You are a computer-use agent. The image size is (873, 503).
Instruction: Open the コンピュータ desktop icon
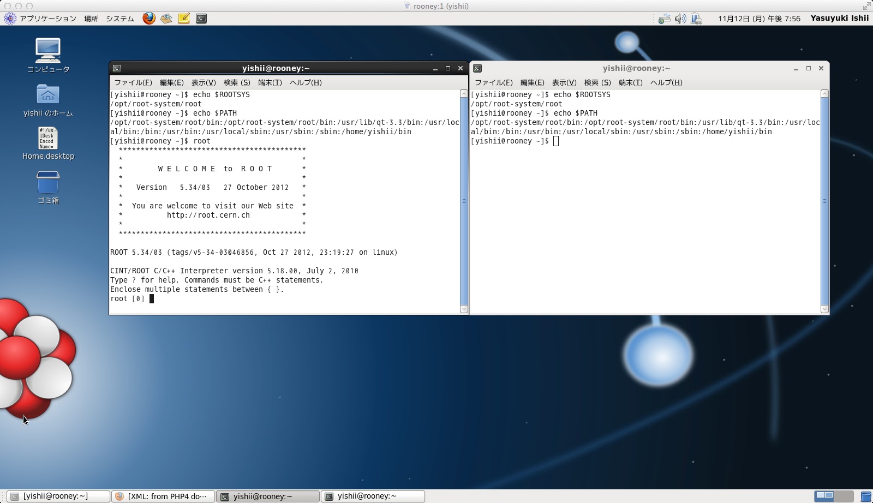click(48, 55)
